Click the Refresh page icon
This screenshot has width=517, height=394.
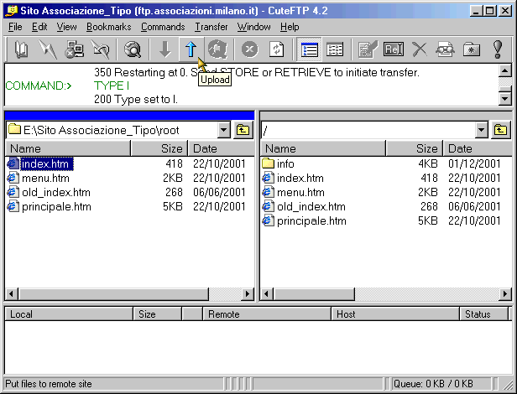tap(276, 49)
